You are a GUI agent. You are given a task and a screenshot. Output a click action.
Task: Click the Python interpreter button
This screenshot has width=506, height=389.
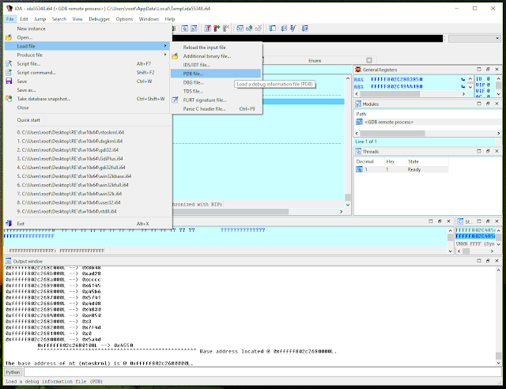pos(13,372)
